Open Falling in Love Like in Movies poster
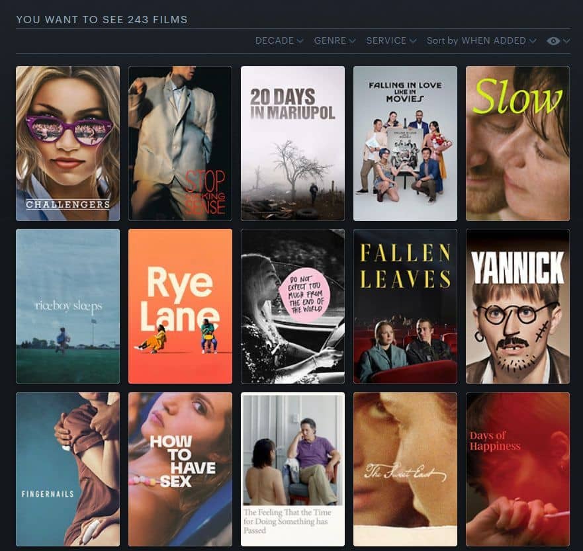The width and height of the screenshot is (583, 551). click(x=405, y=144)
